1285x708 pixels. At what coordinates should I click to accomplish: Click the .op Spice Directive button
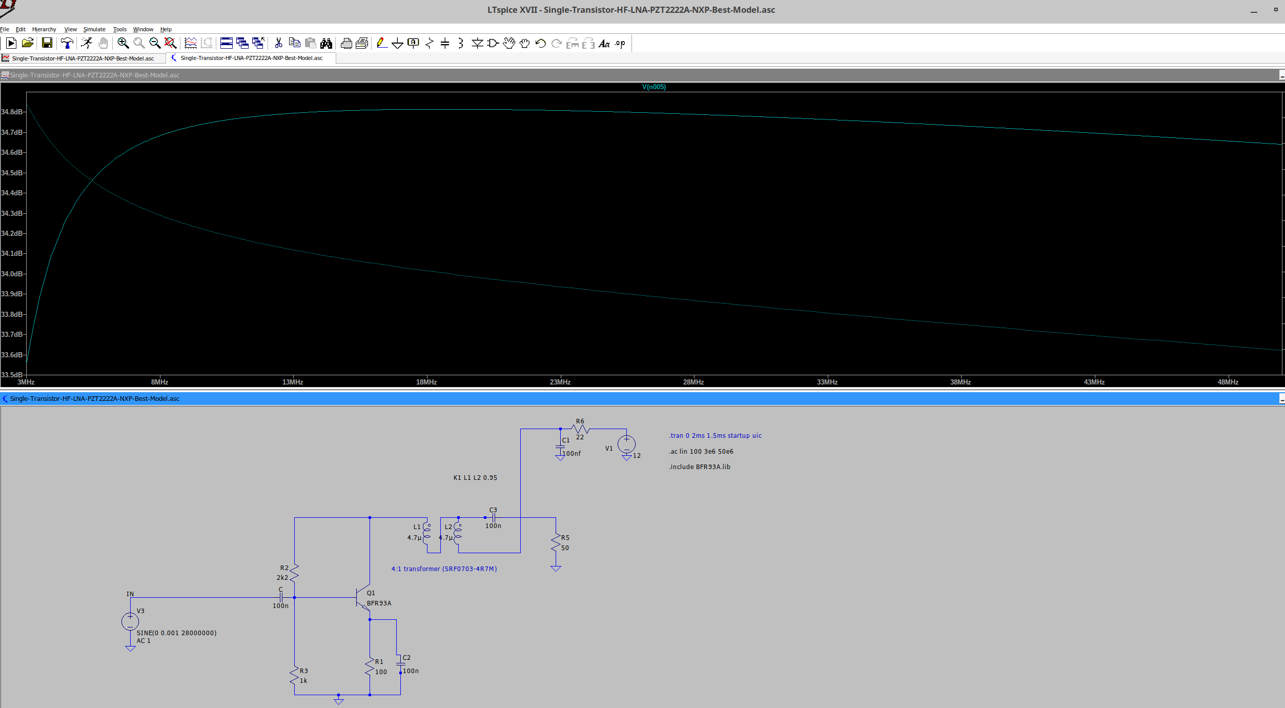[x=619, y=44]
